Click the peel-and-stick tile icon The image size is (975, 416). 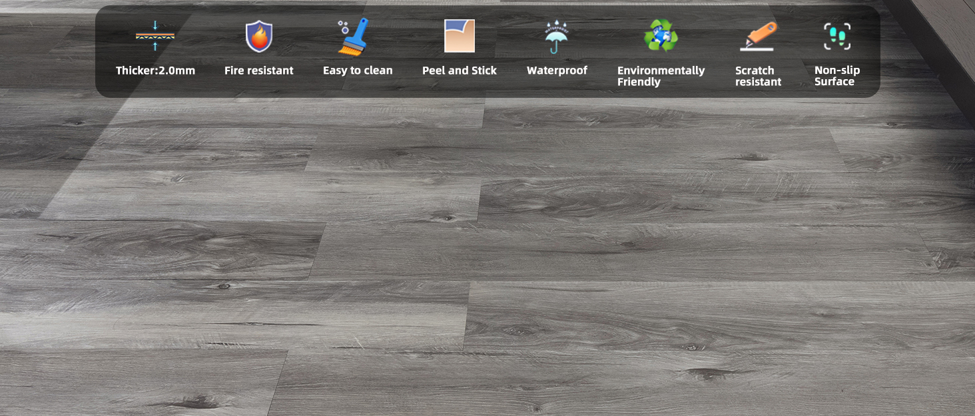pyautogui.click(x=460, y=36)
